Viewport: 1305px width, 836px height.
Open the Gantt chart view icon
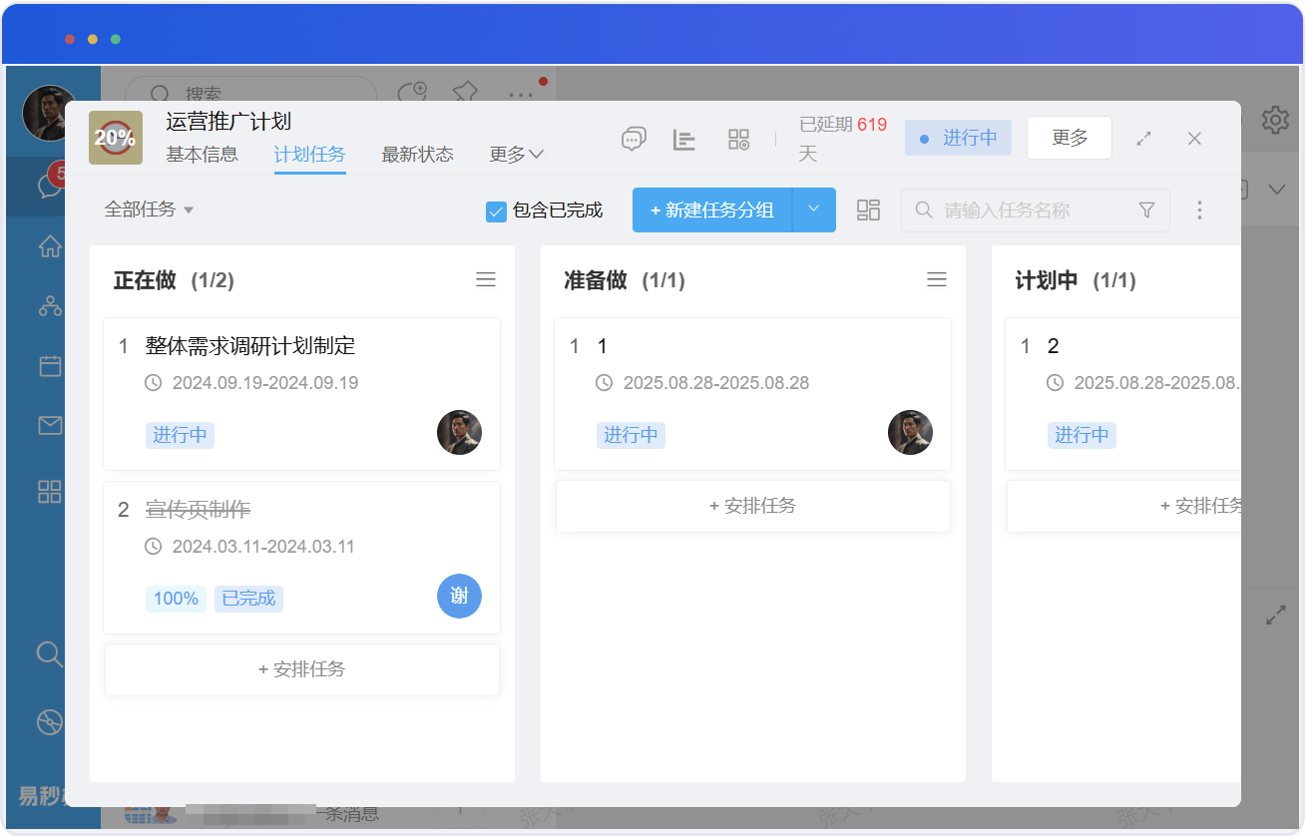(x=684, y=139)
